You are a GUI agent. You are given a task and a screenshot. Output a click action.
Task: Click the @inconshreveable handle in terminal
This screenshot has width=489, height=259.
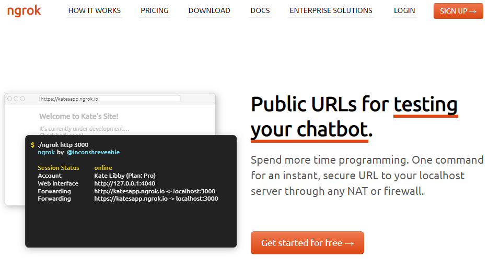coord(93,152)
